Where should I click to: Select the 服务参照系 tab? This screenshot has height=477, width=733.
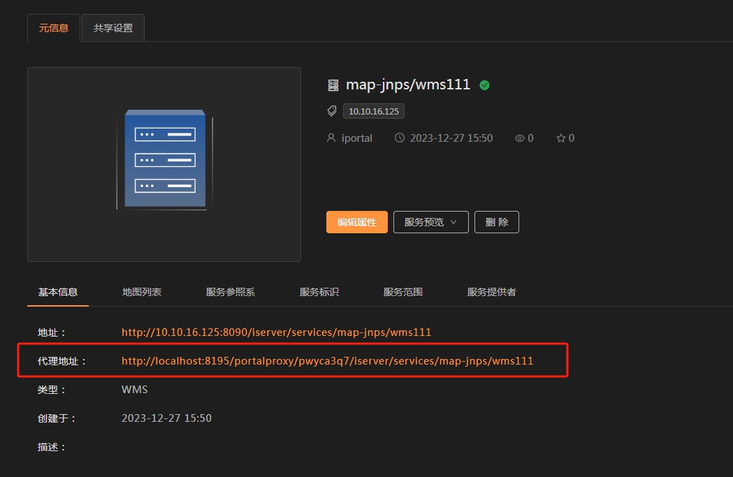coord(231,293)
